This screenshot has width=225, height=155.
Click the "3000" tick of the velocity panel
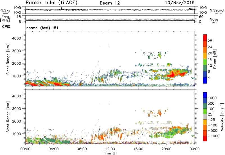click(17, 109)
